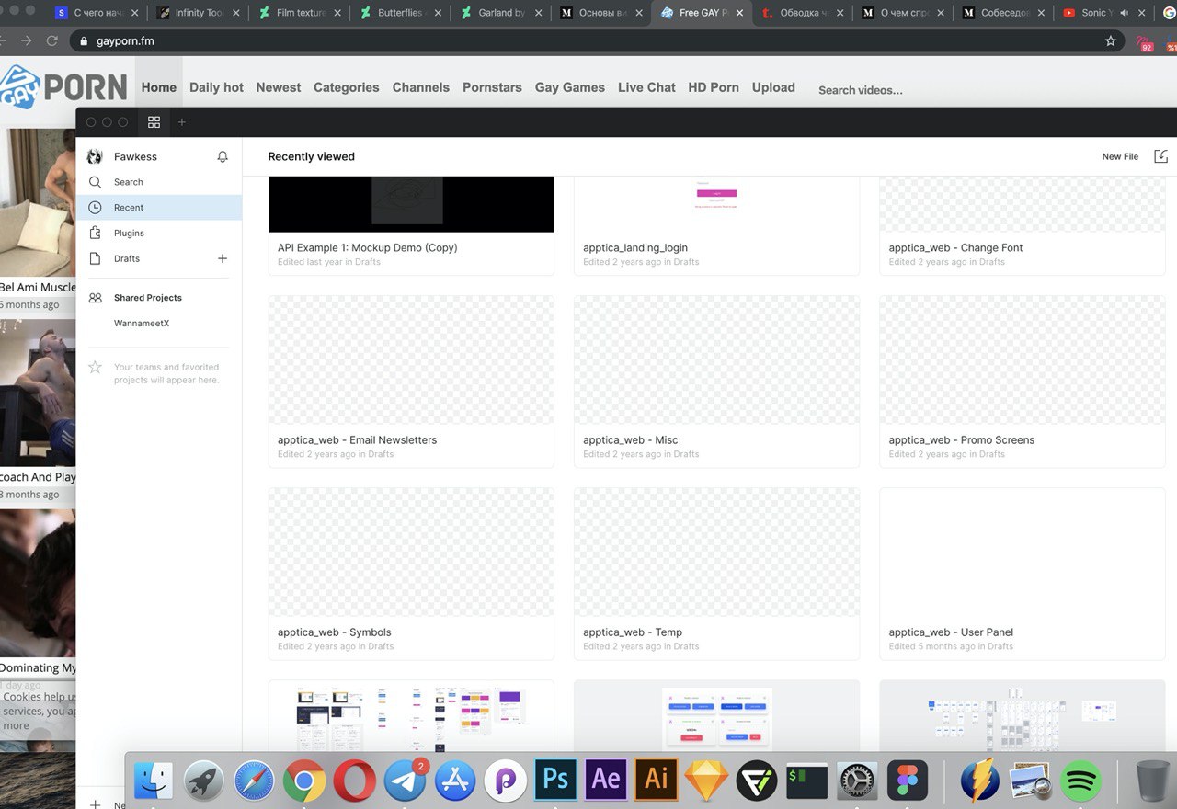This screenshot has height=809, width=1177.
Task: Click Categories in the website navigation
Action: pyautogui.click(x=346, y=87)
